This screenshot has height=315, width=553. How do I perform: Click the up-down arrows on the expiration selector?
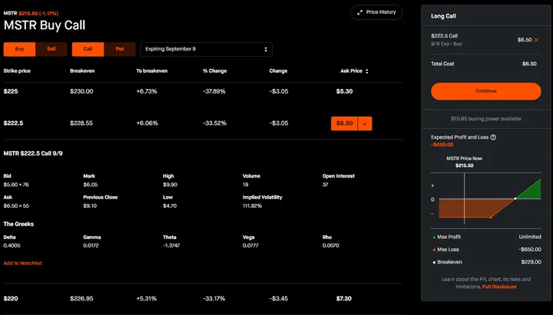point(267,49)
